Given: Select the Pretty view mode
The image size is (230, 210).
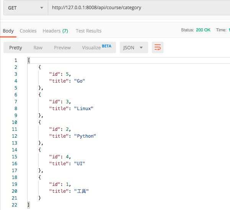Looking at the screenshot, I should coord(16,47).
